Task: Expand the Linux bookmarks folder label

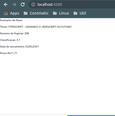Action: click(x=64, y=13)
